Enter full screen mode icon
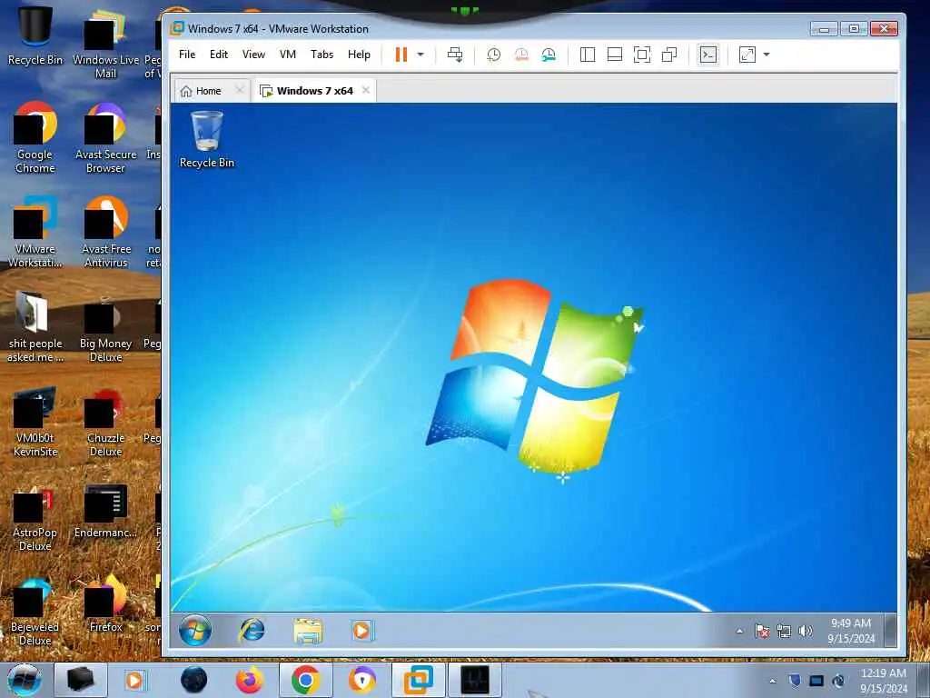This screenshot has width=930, height=698. pos(642,55)
